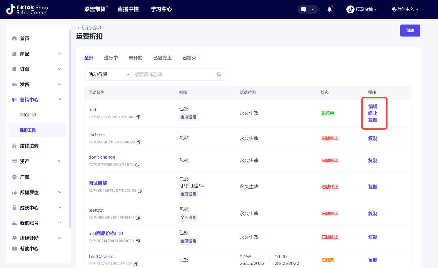The width and height of the screenshot is (438, 268).
Task: Expand the chat dropdown arrow in header
Action: (313, 9)
